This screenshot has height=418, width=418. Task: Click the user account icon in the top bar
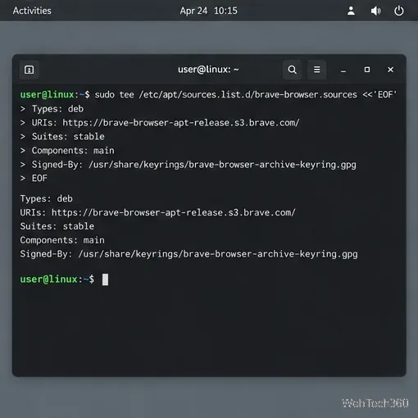click(x=351, y=11)
